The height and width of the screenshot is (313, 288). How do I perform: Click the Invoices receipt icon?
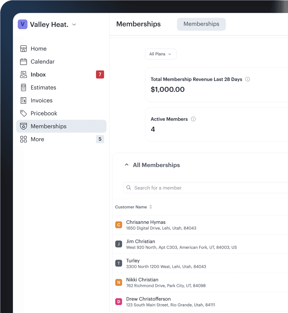23,100
